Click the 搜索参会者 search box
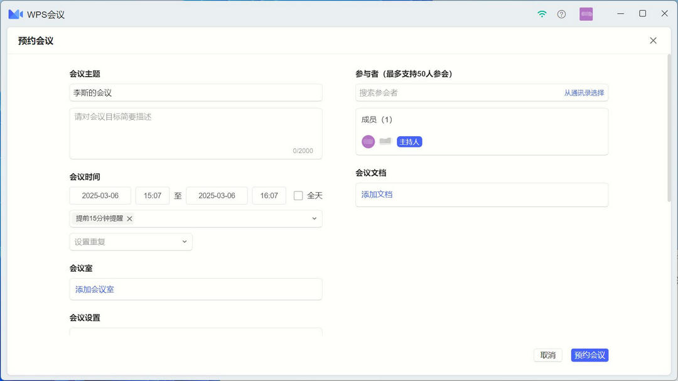This screenshot has height=381, width=678. click(x=439, y=92)
